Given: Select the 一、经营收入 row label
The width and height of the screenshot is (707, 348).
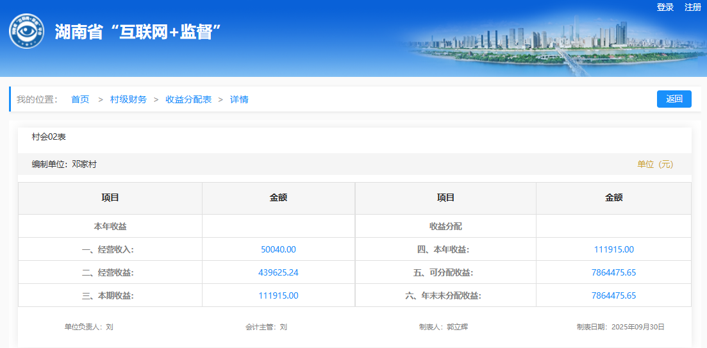Looking at the screenshot, I should pos(110,249).
